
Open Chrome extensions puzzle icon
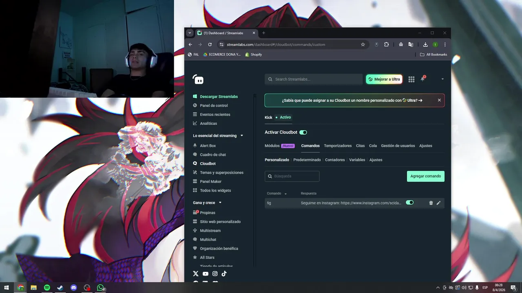pos(387,44)
